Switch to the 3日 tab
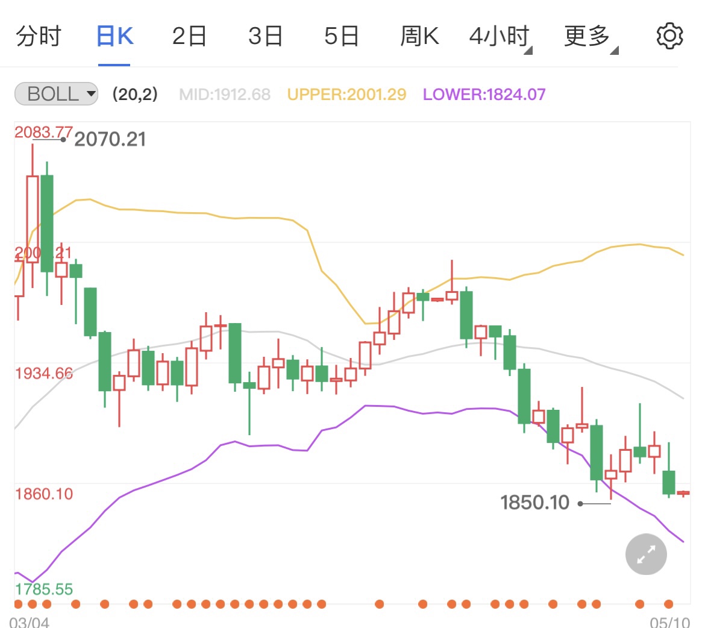The image size is (705, 628). 265,36
